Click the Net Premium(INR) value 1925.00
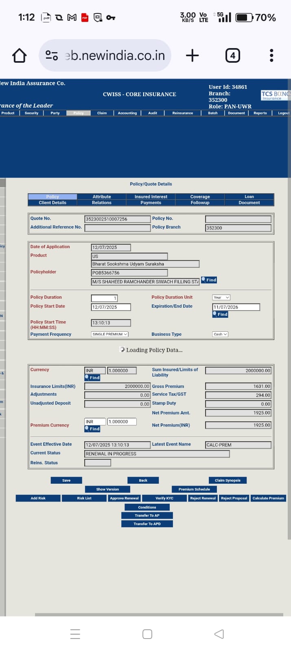The height and width of the screenshot is (652, 291). [x=238, y=425]
